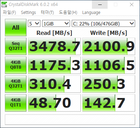Viewport: 140px width, 128px height.
Task: Open the 파일(F) menu
Action: pyautogui.click(x=9, y=13)
